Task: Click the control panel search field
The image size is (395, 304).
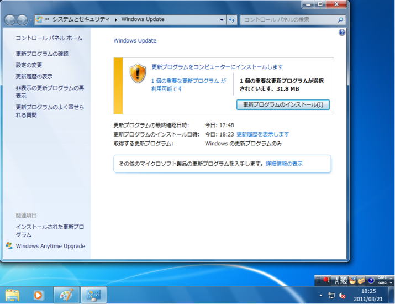Action: pos(288,19)
